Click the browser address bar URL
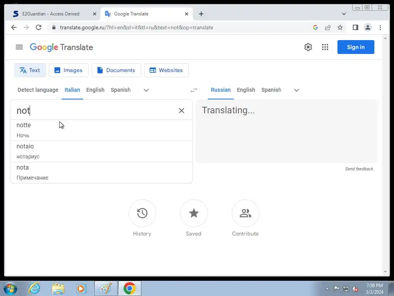This screenshot has width=394, height=296. 137,27
